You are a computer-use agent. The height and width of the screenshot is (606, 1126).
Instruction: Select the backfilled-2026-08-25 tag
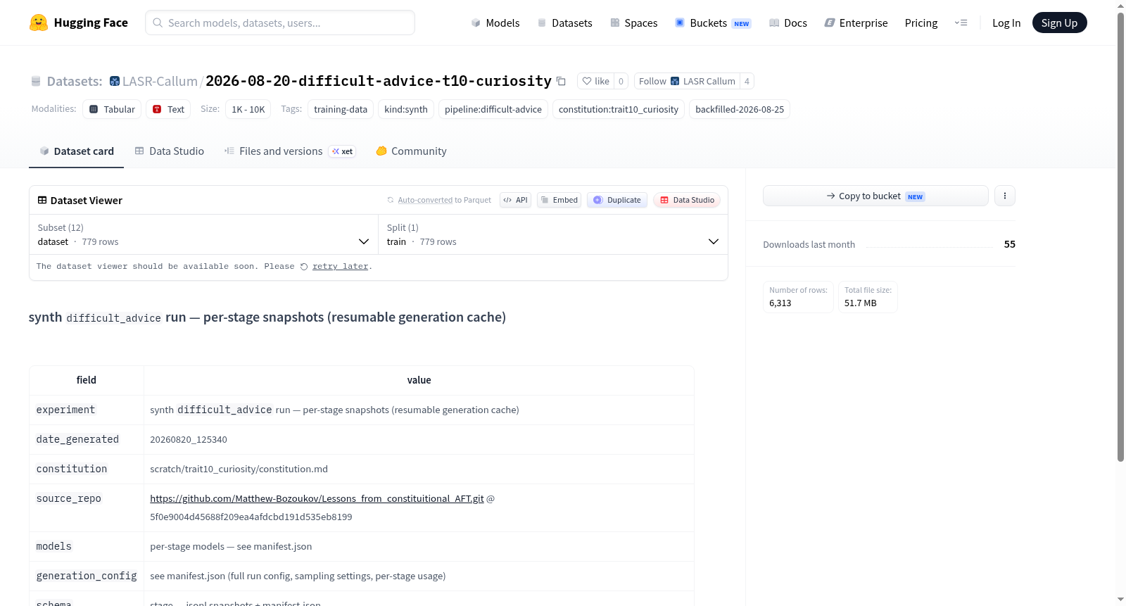tap(740, 109)
